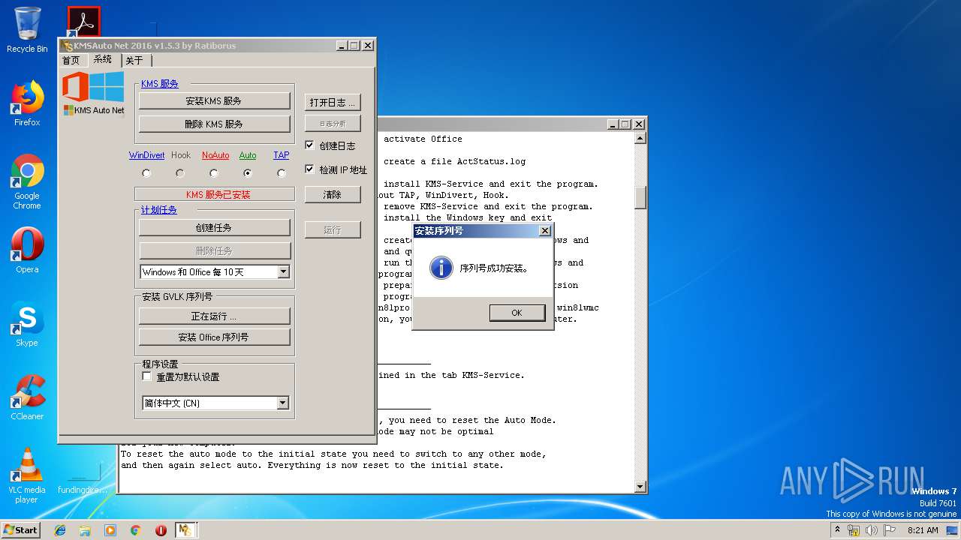Click OK in the 安装序列号 dialog
This screenshot has width=961, height=540.
tap(517, 313)
